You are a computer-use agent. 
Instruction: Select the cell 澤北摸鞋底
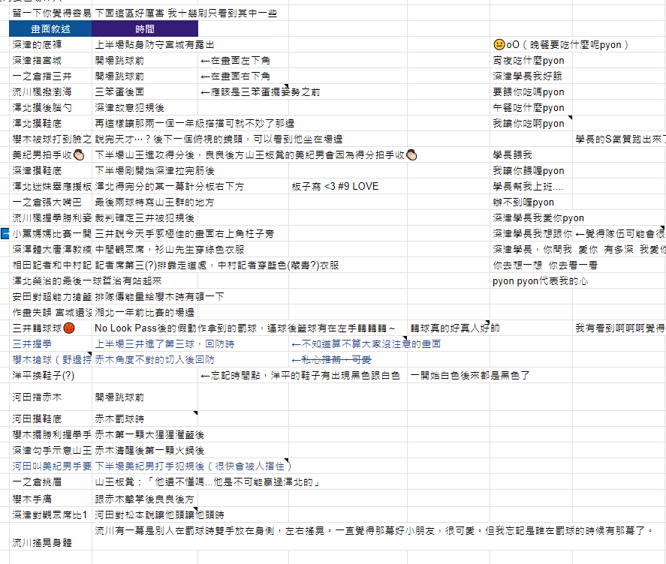[50, 123]
